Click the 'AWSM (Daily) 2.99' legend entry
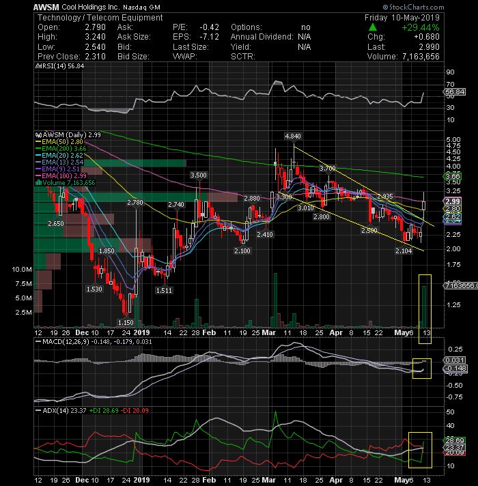The height and width of the screenshot is (486, 478). pyautogui.click(x=68, y=135)
